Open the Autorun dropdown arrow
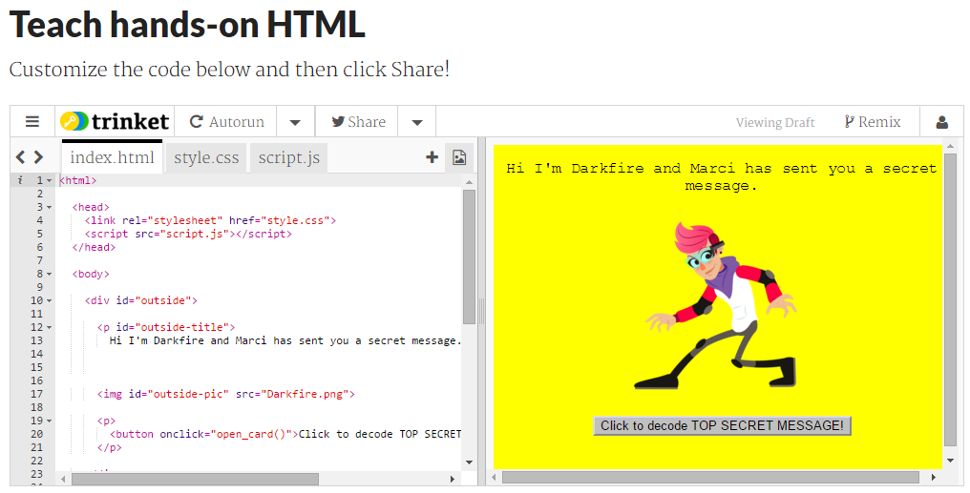Viewport: 970px width, 493px height. click(x=295, y=122)
